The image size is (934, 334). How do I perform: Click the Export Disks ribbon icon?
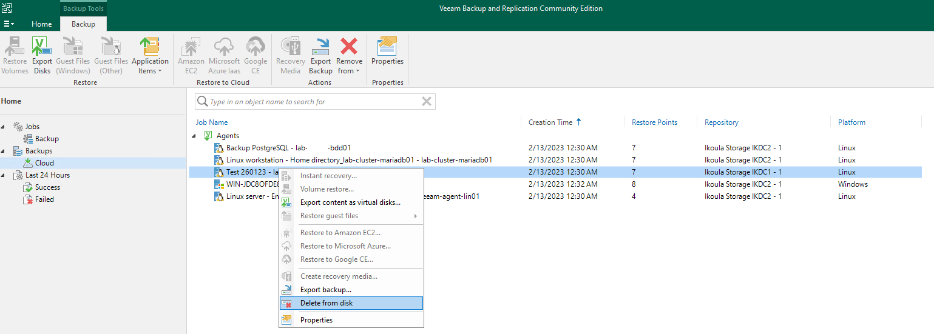pyautogui.click(x=42, y=56)
